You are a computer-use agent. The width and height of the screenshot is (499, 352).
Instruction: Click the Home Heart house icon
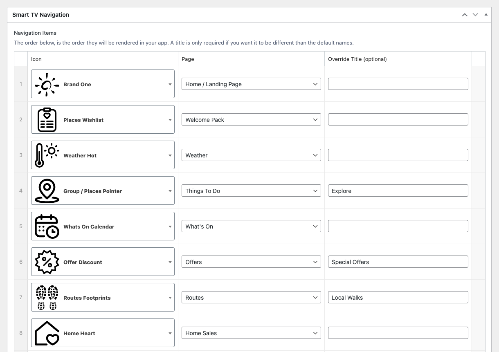point(47,333)
